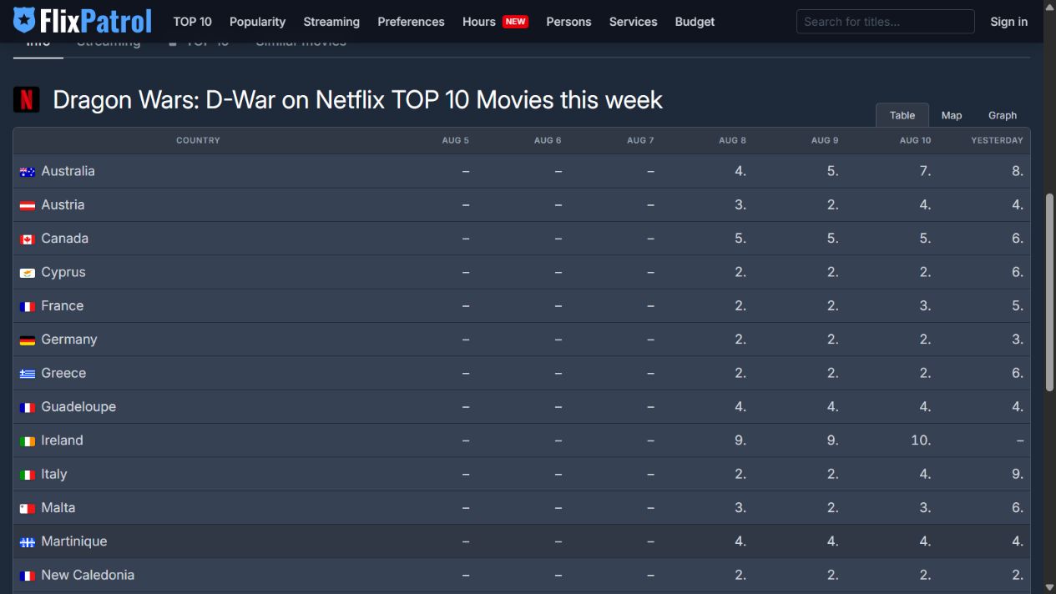The width and height of the screenshot is (1056, 594).
Task: Switch to the Map view tab
Action: coord(952,115)
